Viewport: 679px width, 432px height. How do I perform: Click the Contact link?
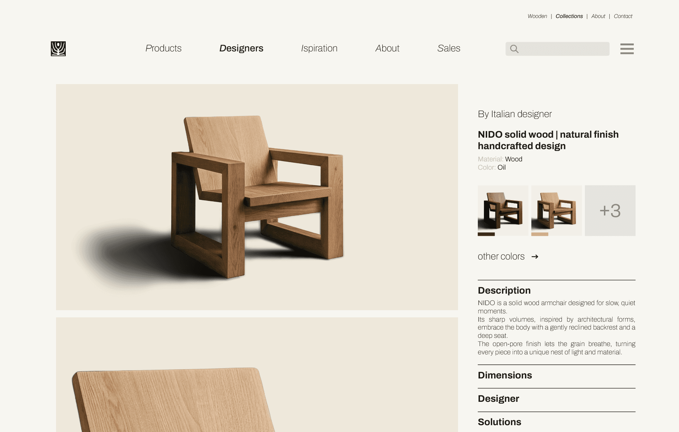(623, 16)
